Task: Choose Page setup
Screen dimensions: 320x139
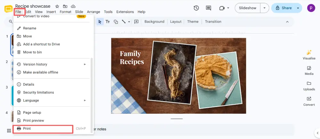Action: 52,112
